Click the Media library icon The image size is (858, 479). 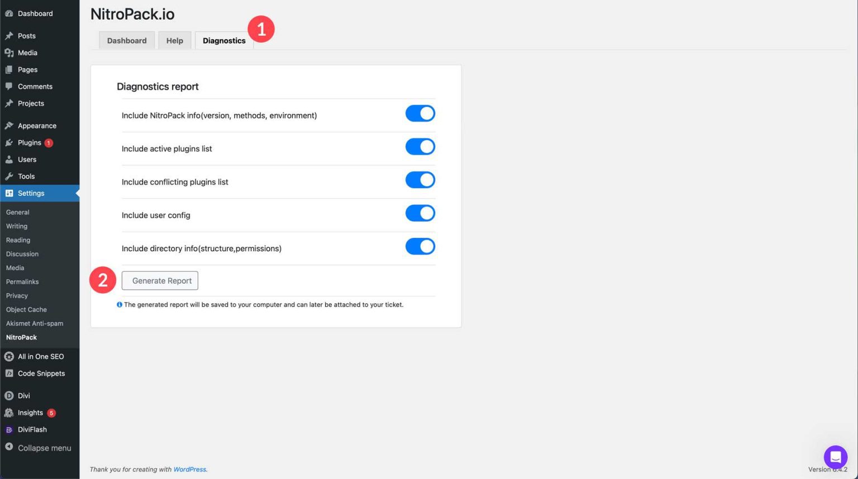coord(11,52)
